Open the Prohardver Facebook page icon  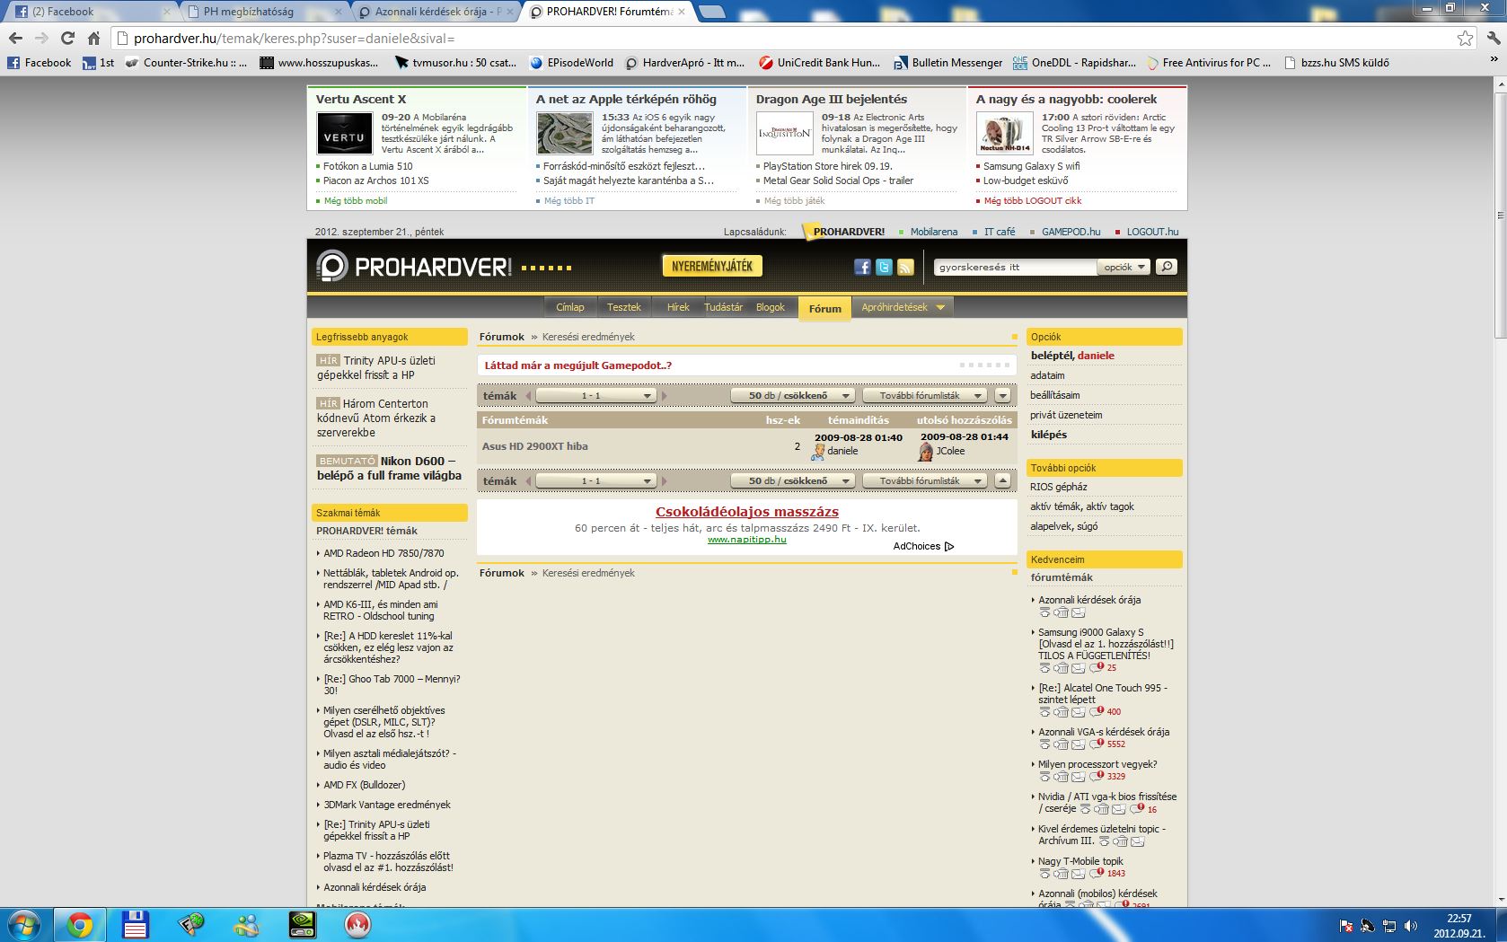pos(862,267)
